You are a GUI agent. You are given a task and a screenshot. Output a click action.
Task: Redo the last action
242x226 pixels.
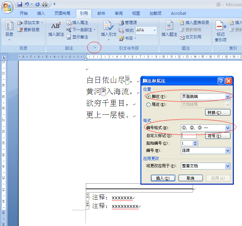point(37,4)
